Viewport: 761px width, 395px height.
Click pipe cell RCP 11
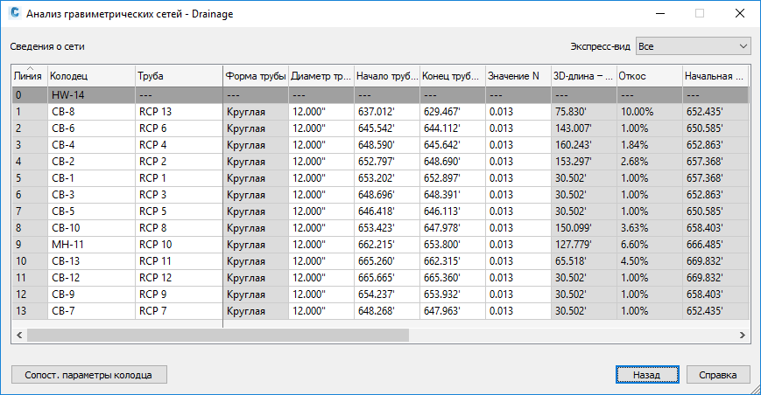(x=179, y=261)
